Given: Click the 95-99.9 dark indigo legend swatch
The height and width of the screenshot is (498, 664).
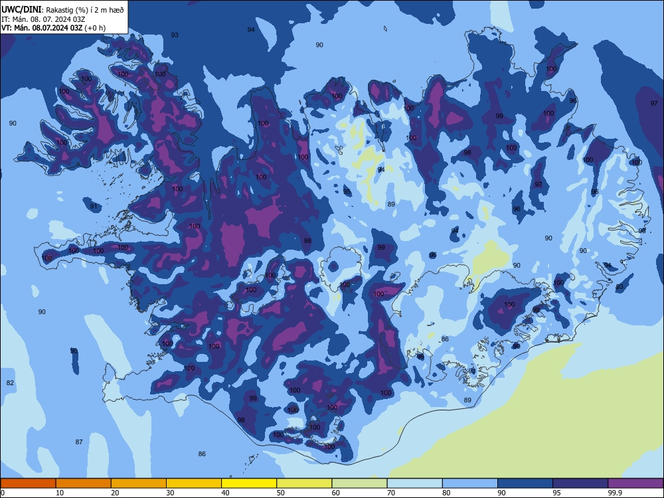Looking at the screenshot, I should pyautogui.click(x=580, y=483).
